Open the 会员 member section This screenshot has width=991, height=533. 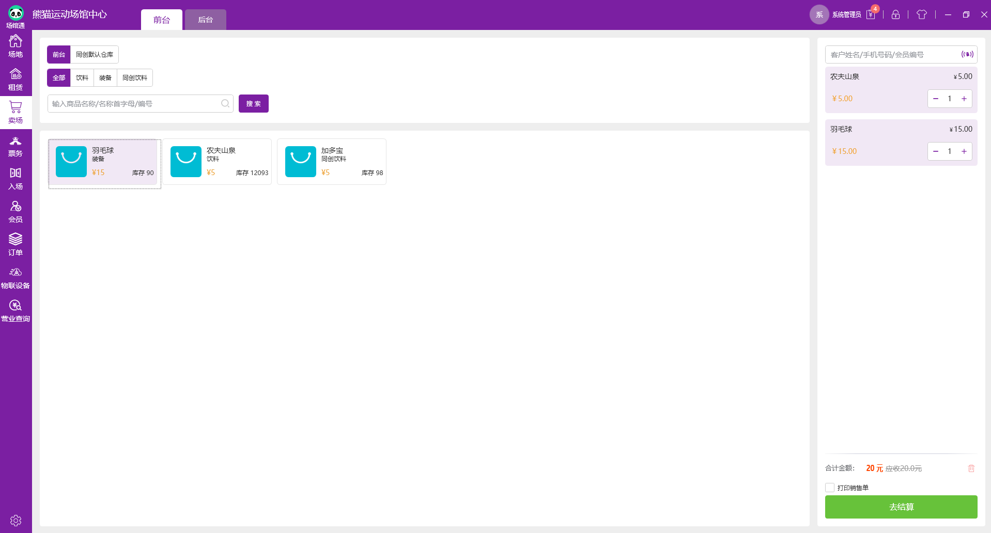point(16,212)
